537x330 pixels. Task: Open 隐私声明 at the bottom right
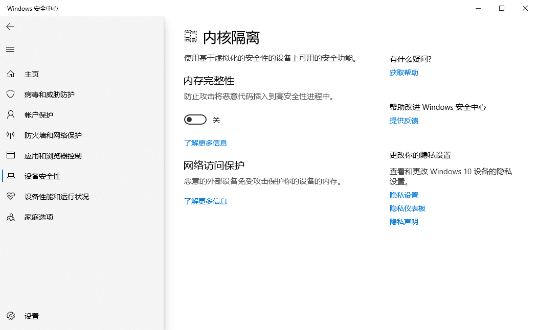click(x=404, y=221)
